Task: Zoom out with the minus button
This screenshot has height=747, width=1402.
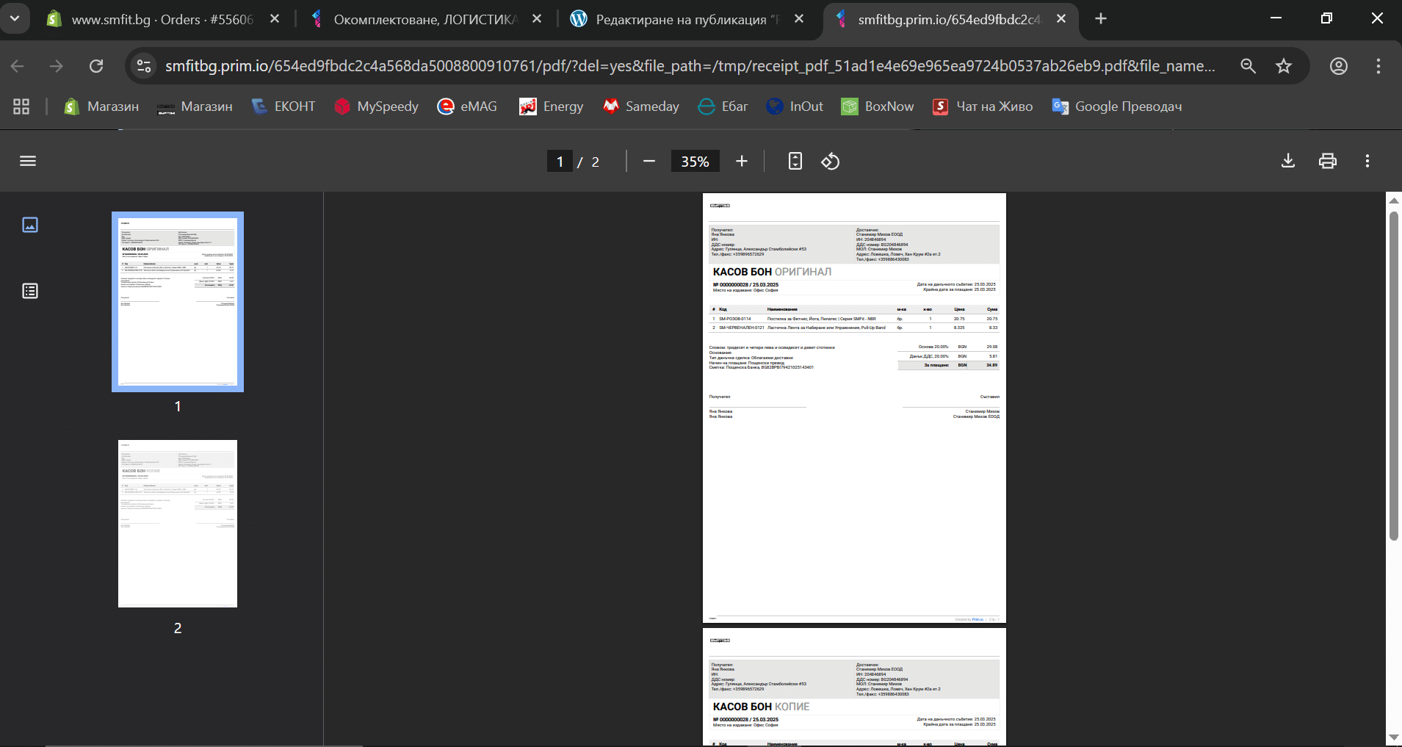Action: pos(648,161)
